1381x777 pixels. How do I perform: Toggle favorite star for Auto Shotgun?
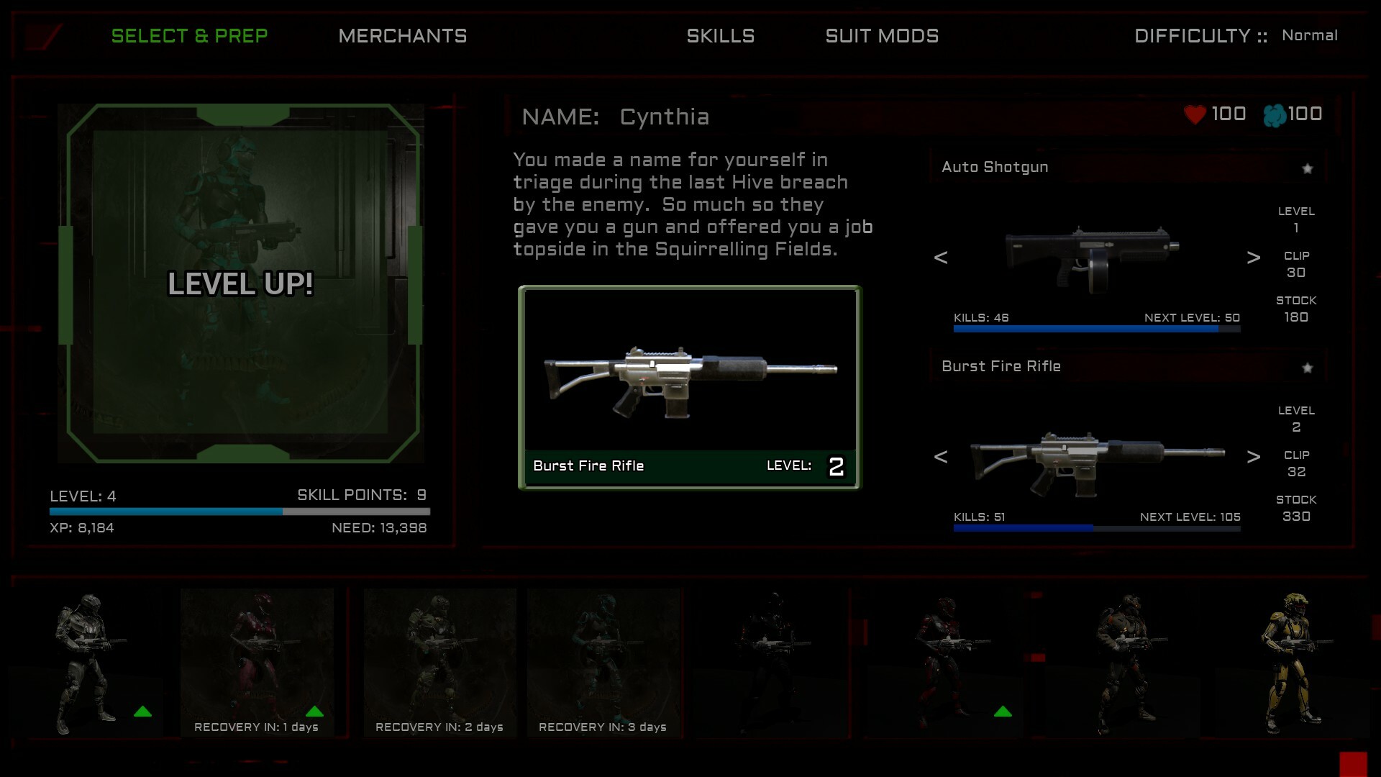1308,168
